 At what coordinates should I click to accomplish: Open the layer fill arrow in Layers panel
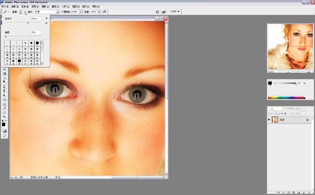304,114
